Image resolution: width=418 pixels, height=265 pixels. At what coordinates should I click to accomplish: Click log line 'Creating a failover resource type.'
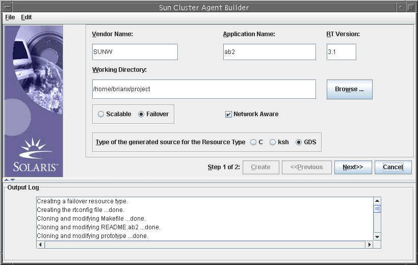point(83,201)
